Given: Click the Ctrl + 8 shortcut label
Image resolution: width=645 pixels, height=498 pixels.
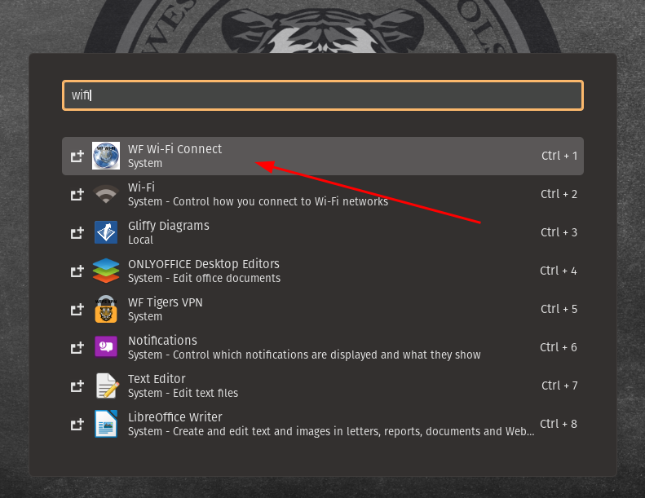Looking at the screenshot, I should pyautogui.click(x=559, y=424).
